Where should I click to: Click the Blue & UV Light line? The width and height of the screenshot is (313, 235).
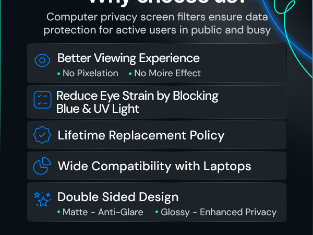pos(98,109)
